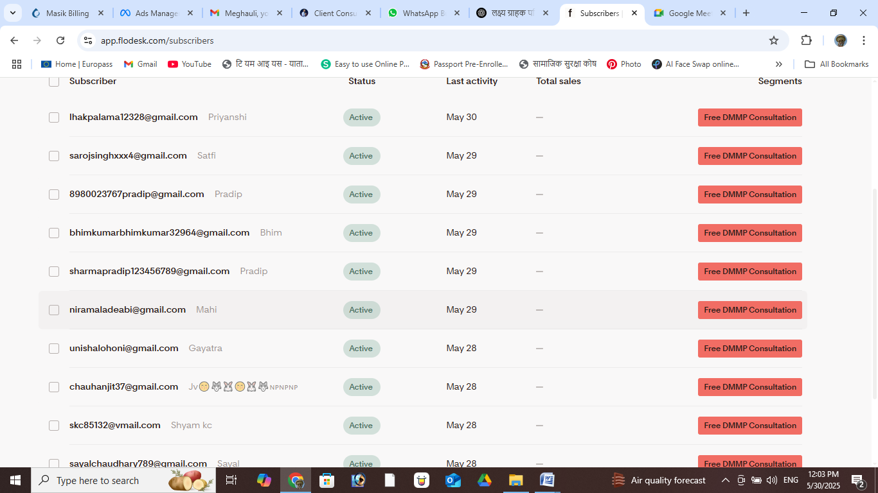Screen dimensions: 878x493
Task: Switch to the Ads Manager tab
Action: click(x=156, y=13)
